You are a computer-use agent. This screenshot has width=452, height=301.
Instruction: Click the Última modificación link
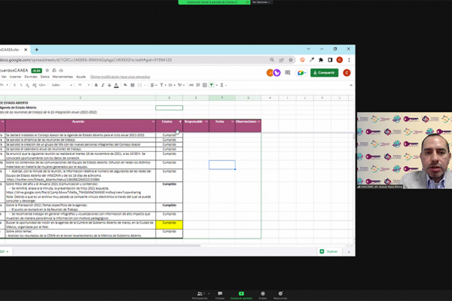[121, 77]
